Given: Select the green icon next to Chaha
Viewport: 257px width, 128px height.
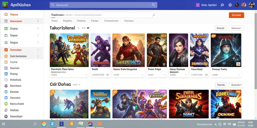Looking at the screenshot, I should (6, 28).
